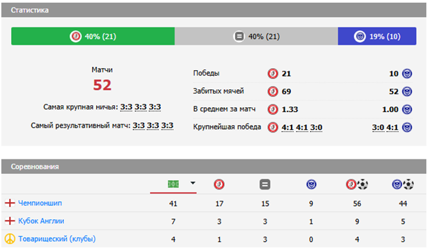Click red team logo in В среднем за матч row
The image size is (429, 248).
273,109
